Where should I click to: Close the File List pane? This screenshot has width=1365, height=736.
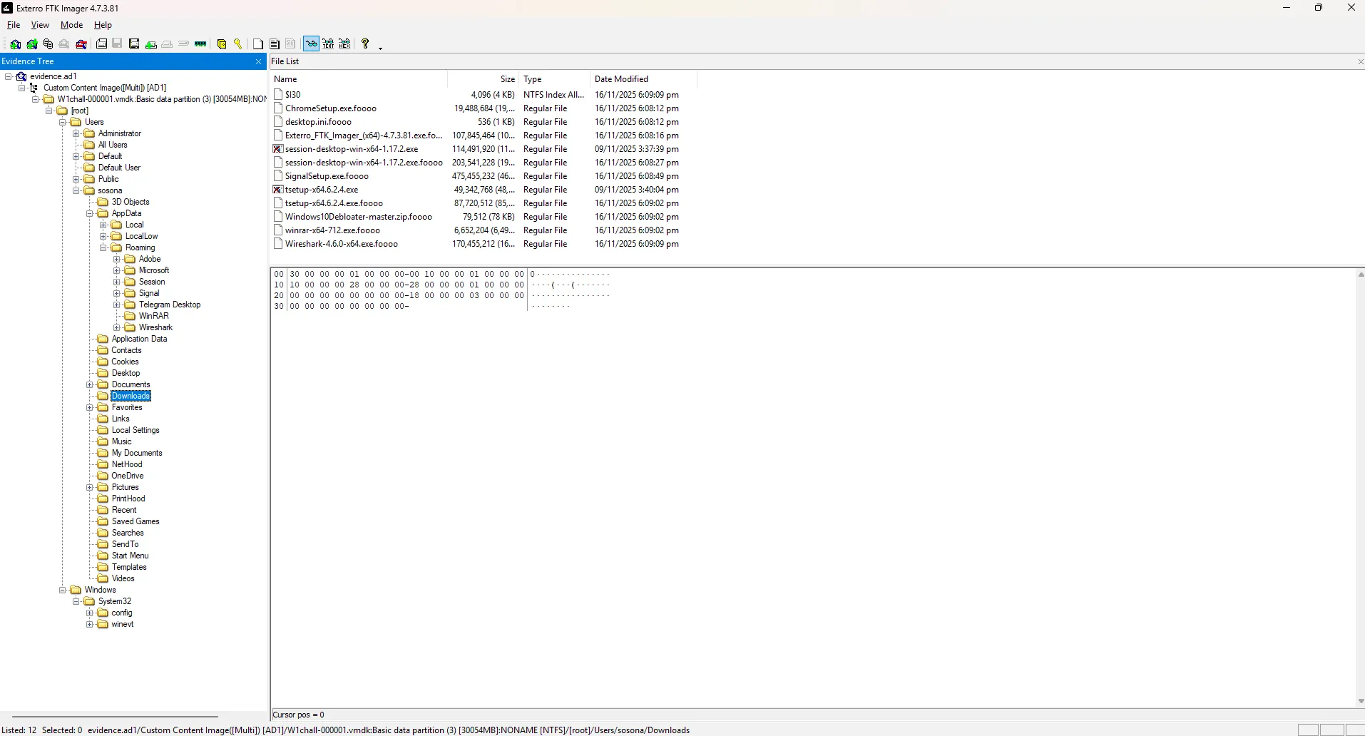coord(1361,62)
